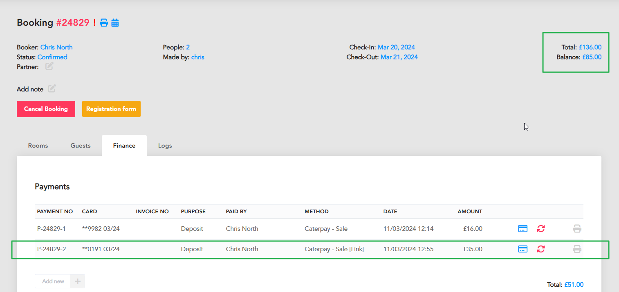Viewport: 619px width, 292px height.
Task: Refund payment P-24829-2 with red arrows icon
Action: 541,249
